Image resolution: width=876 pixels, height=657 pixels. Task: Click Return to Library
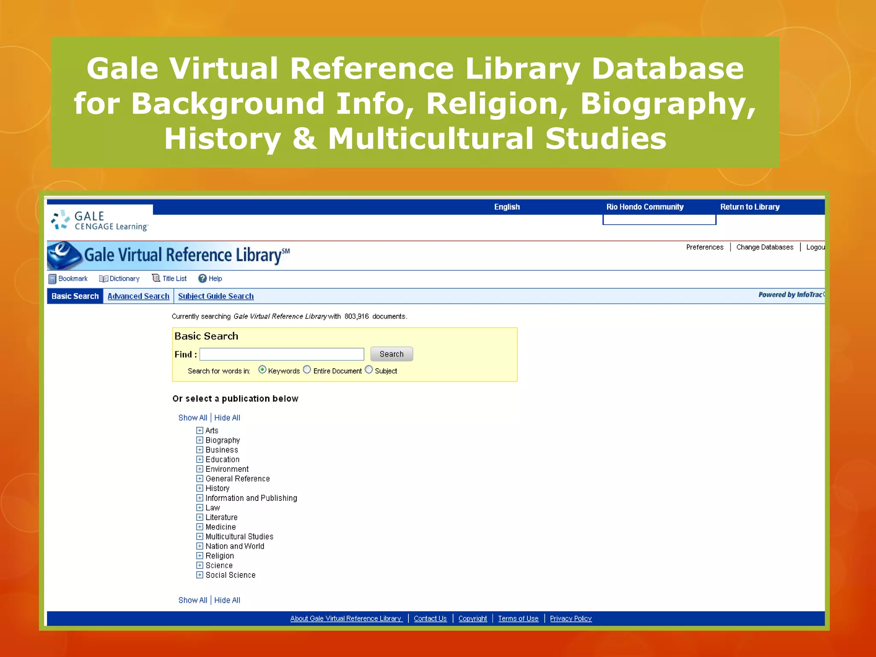pyautogui.click(x=750, y=207)
